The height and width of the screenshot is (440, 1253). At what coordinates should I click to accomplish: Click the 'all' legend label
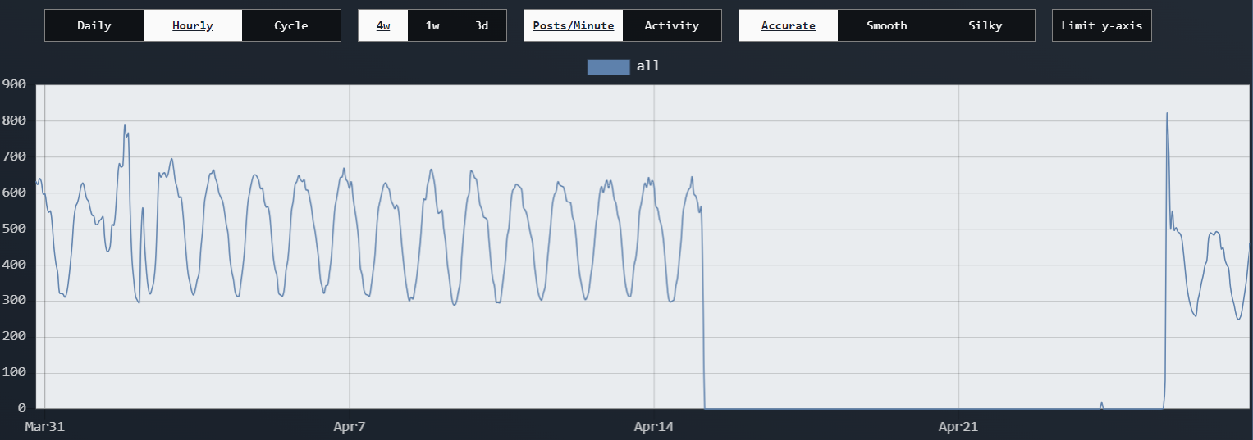click(648, 66)
